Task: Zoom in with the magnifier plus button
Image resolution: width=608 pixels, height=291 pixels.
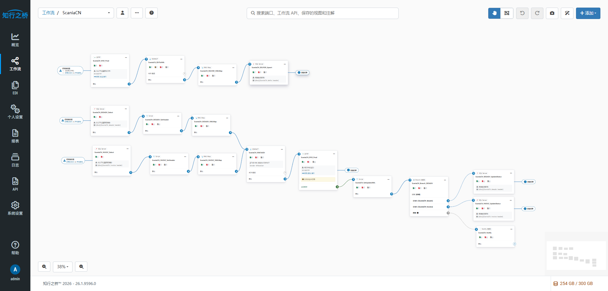Action: (x=44, y=267)
